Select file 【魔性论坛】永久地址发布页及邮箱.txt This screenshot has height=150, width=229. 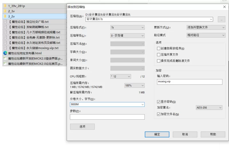click(34, 43)
